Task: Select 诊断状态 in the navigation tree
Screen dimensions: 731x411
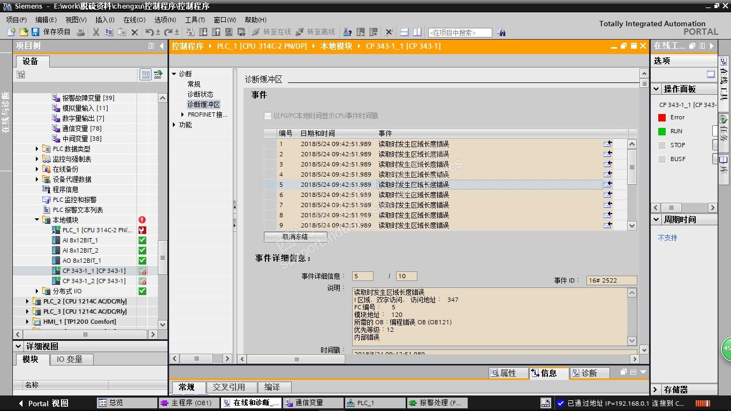Action: pyautogui.click(x=200, y=94)
